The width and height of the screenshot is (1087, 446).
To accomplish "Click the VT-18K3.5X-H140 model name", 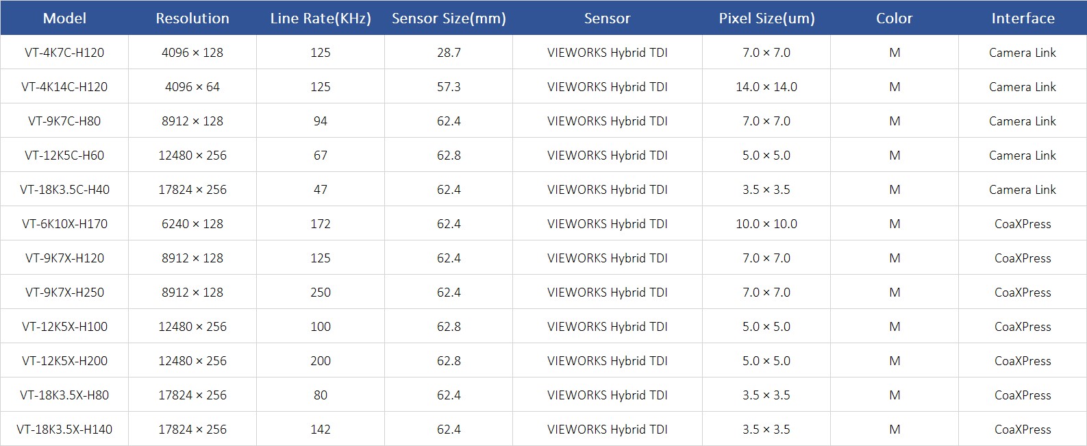I will (64, 430).
